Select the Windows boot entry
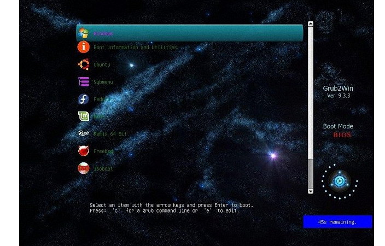Viewport: 385px width, 246px height. [x=190, y=33]
